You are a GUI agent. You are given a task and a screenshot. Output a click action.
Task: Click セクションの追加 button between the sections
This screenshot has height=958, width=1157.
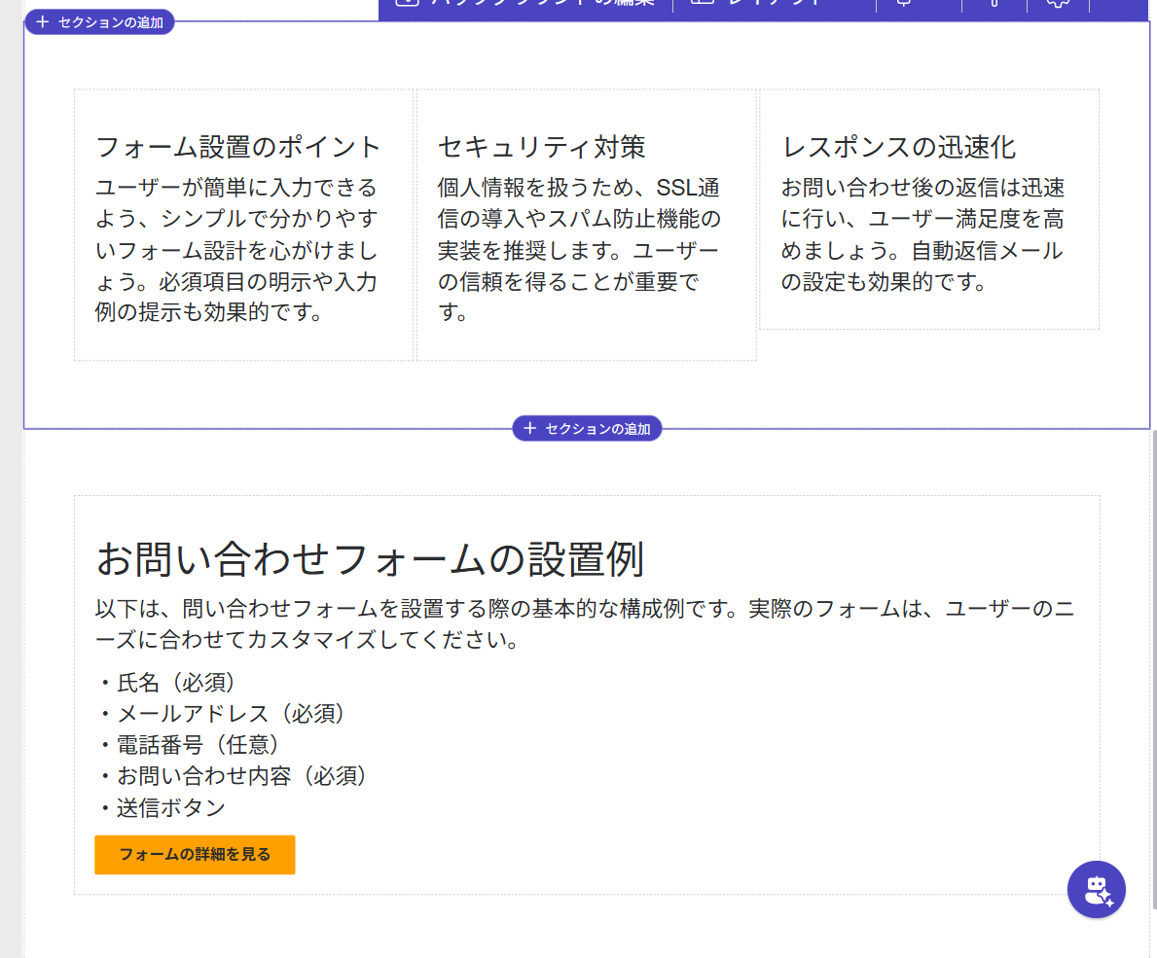[x=587, y=429]
